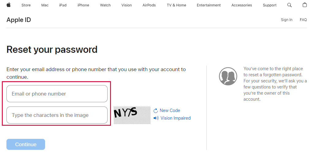Click the Continue button
The image size is (313, 159).
[26, 144]
